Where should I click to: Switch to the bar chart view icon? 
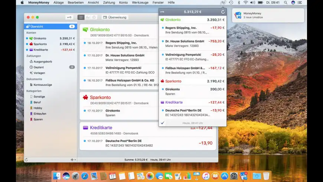click(x=88, y=17)
